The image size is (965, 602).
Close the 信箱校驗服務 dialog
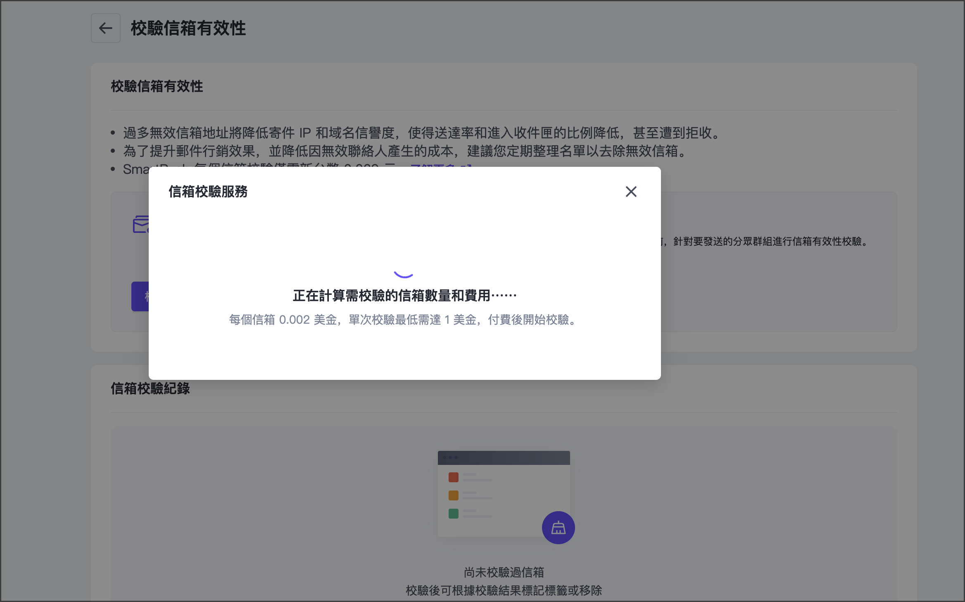(631, 192)
